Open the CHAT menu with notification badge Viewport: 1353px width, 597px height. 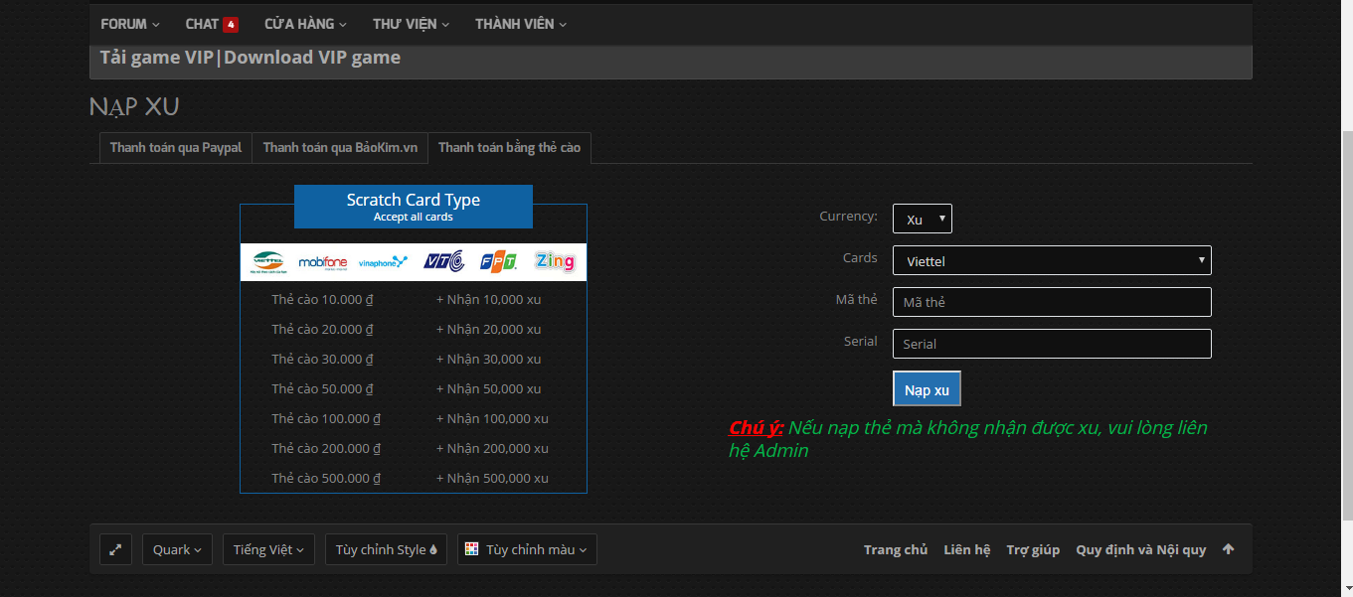point(211,23)
